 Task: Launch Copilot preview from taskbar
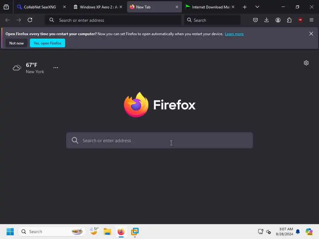coord(309,232)
